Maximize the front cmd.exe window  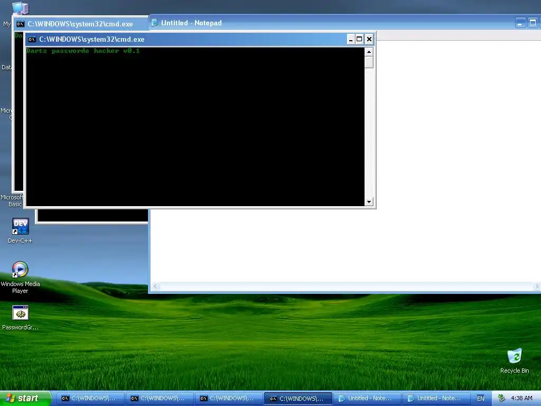pyautogui.click(x=359, y=39)
